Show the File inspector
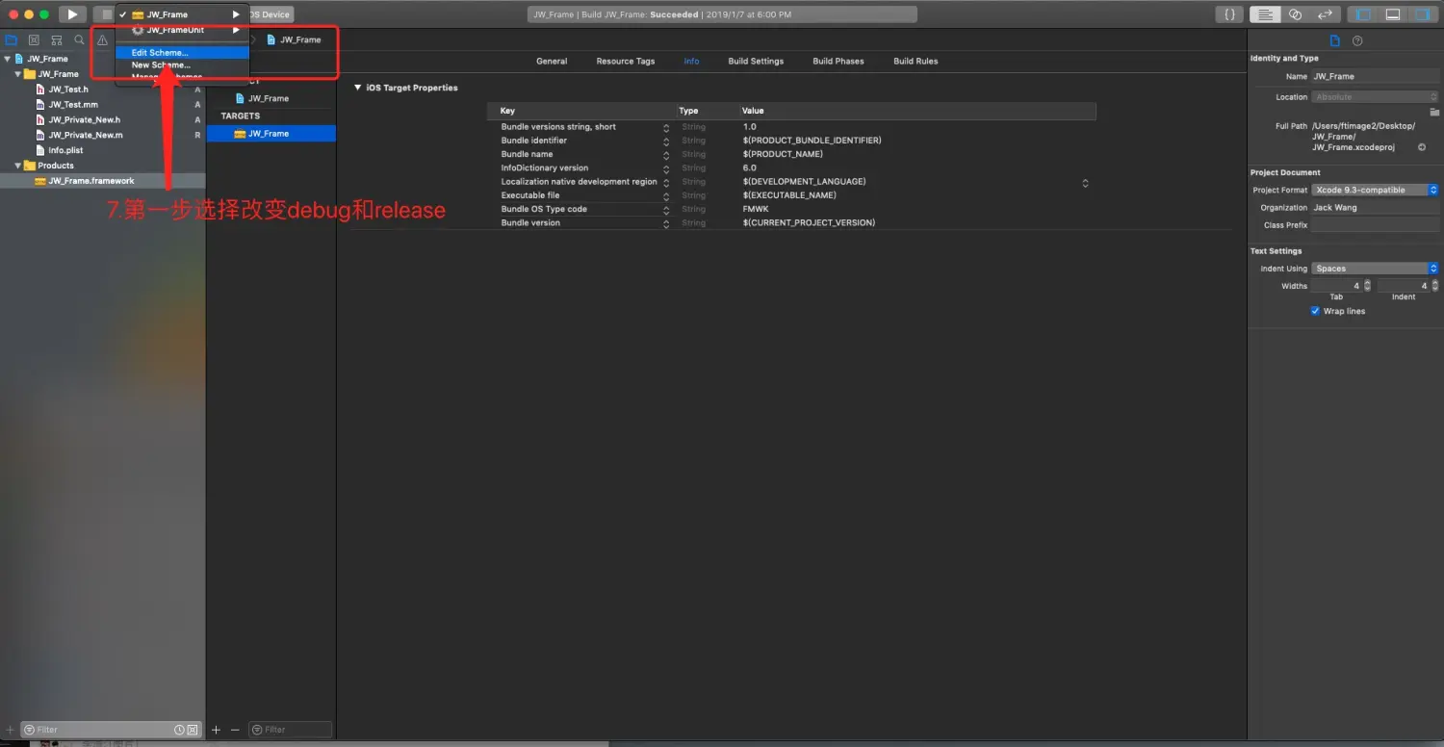The image size is (1444, 747). click(x=1334, y=40)
